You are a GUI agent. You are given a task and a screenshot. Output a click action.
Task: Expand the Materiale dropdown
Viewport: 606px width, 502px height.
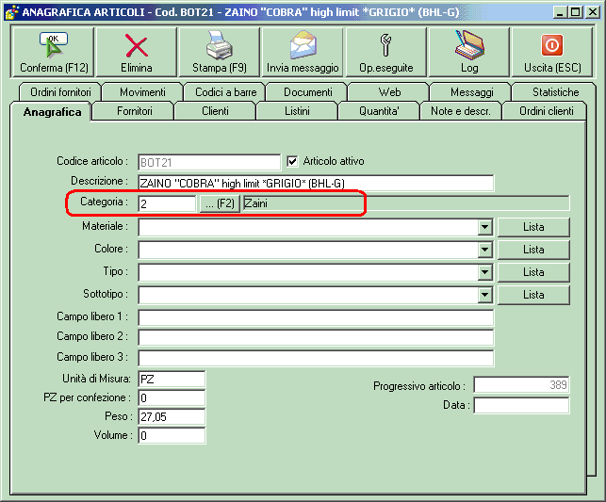point(484,227)
